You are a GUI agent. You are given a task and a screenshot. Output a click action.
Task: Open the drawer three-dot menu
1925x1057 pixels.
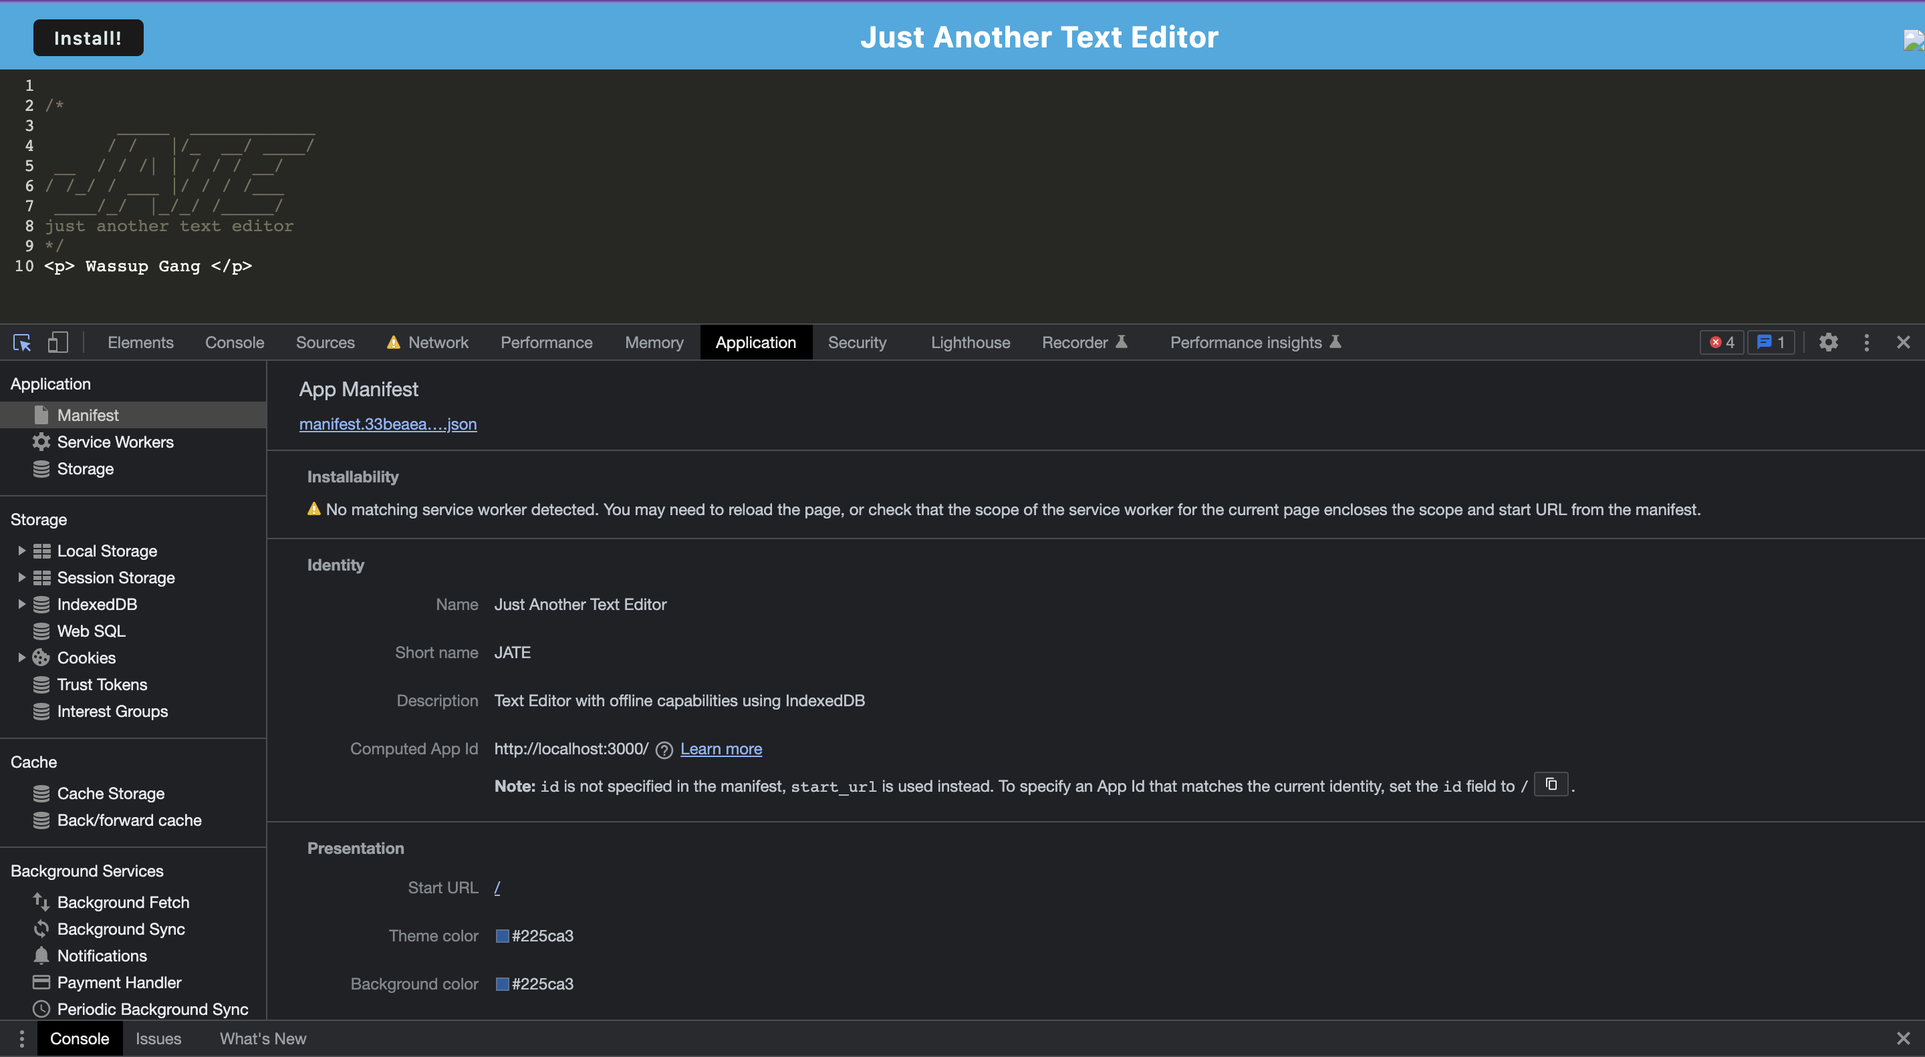[21, 1038]
